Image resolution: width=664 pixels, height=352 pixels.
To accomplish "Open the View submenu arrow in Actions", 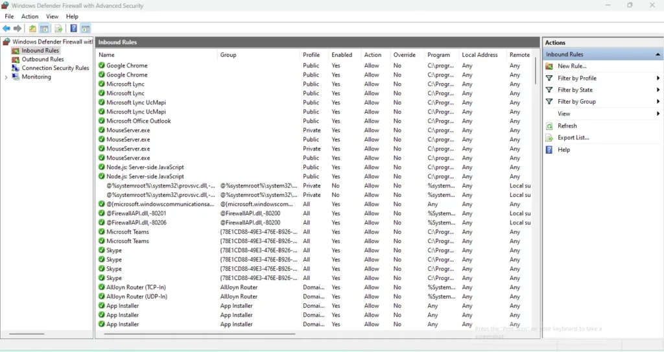I will 658,113.
